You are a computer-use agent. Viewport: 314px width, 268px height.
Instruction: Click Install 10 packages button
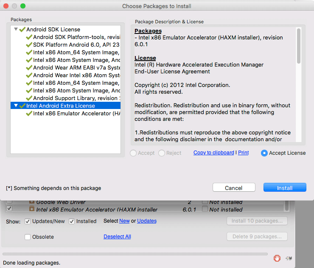pos(257,221)
